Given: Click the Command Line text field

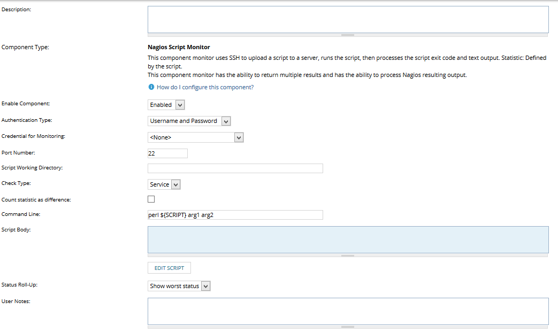Looking at the screenshot, I should (235, 215).
